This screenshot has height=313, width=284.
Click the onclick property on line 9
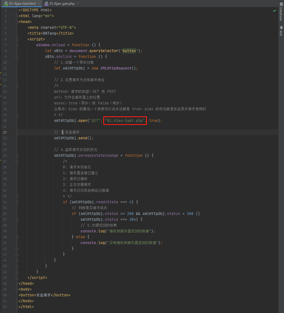tap(64, 57)
